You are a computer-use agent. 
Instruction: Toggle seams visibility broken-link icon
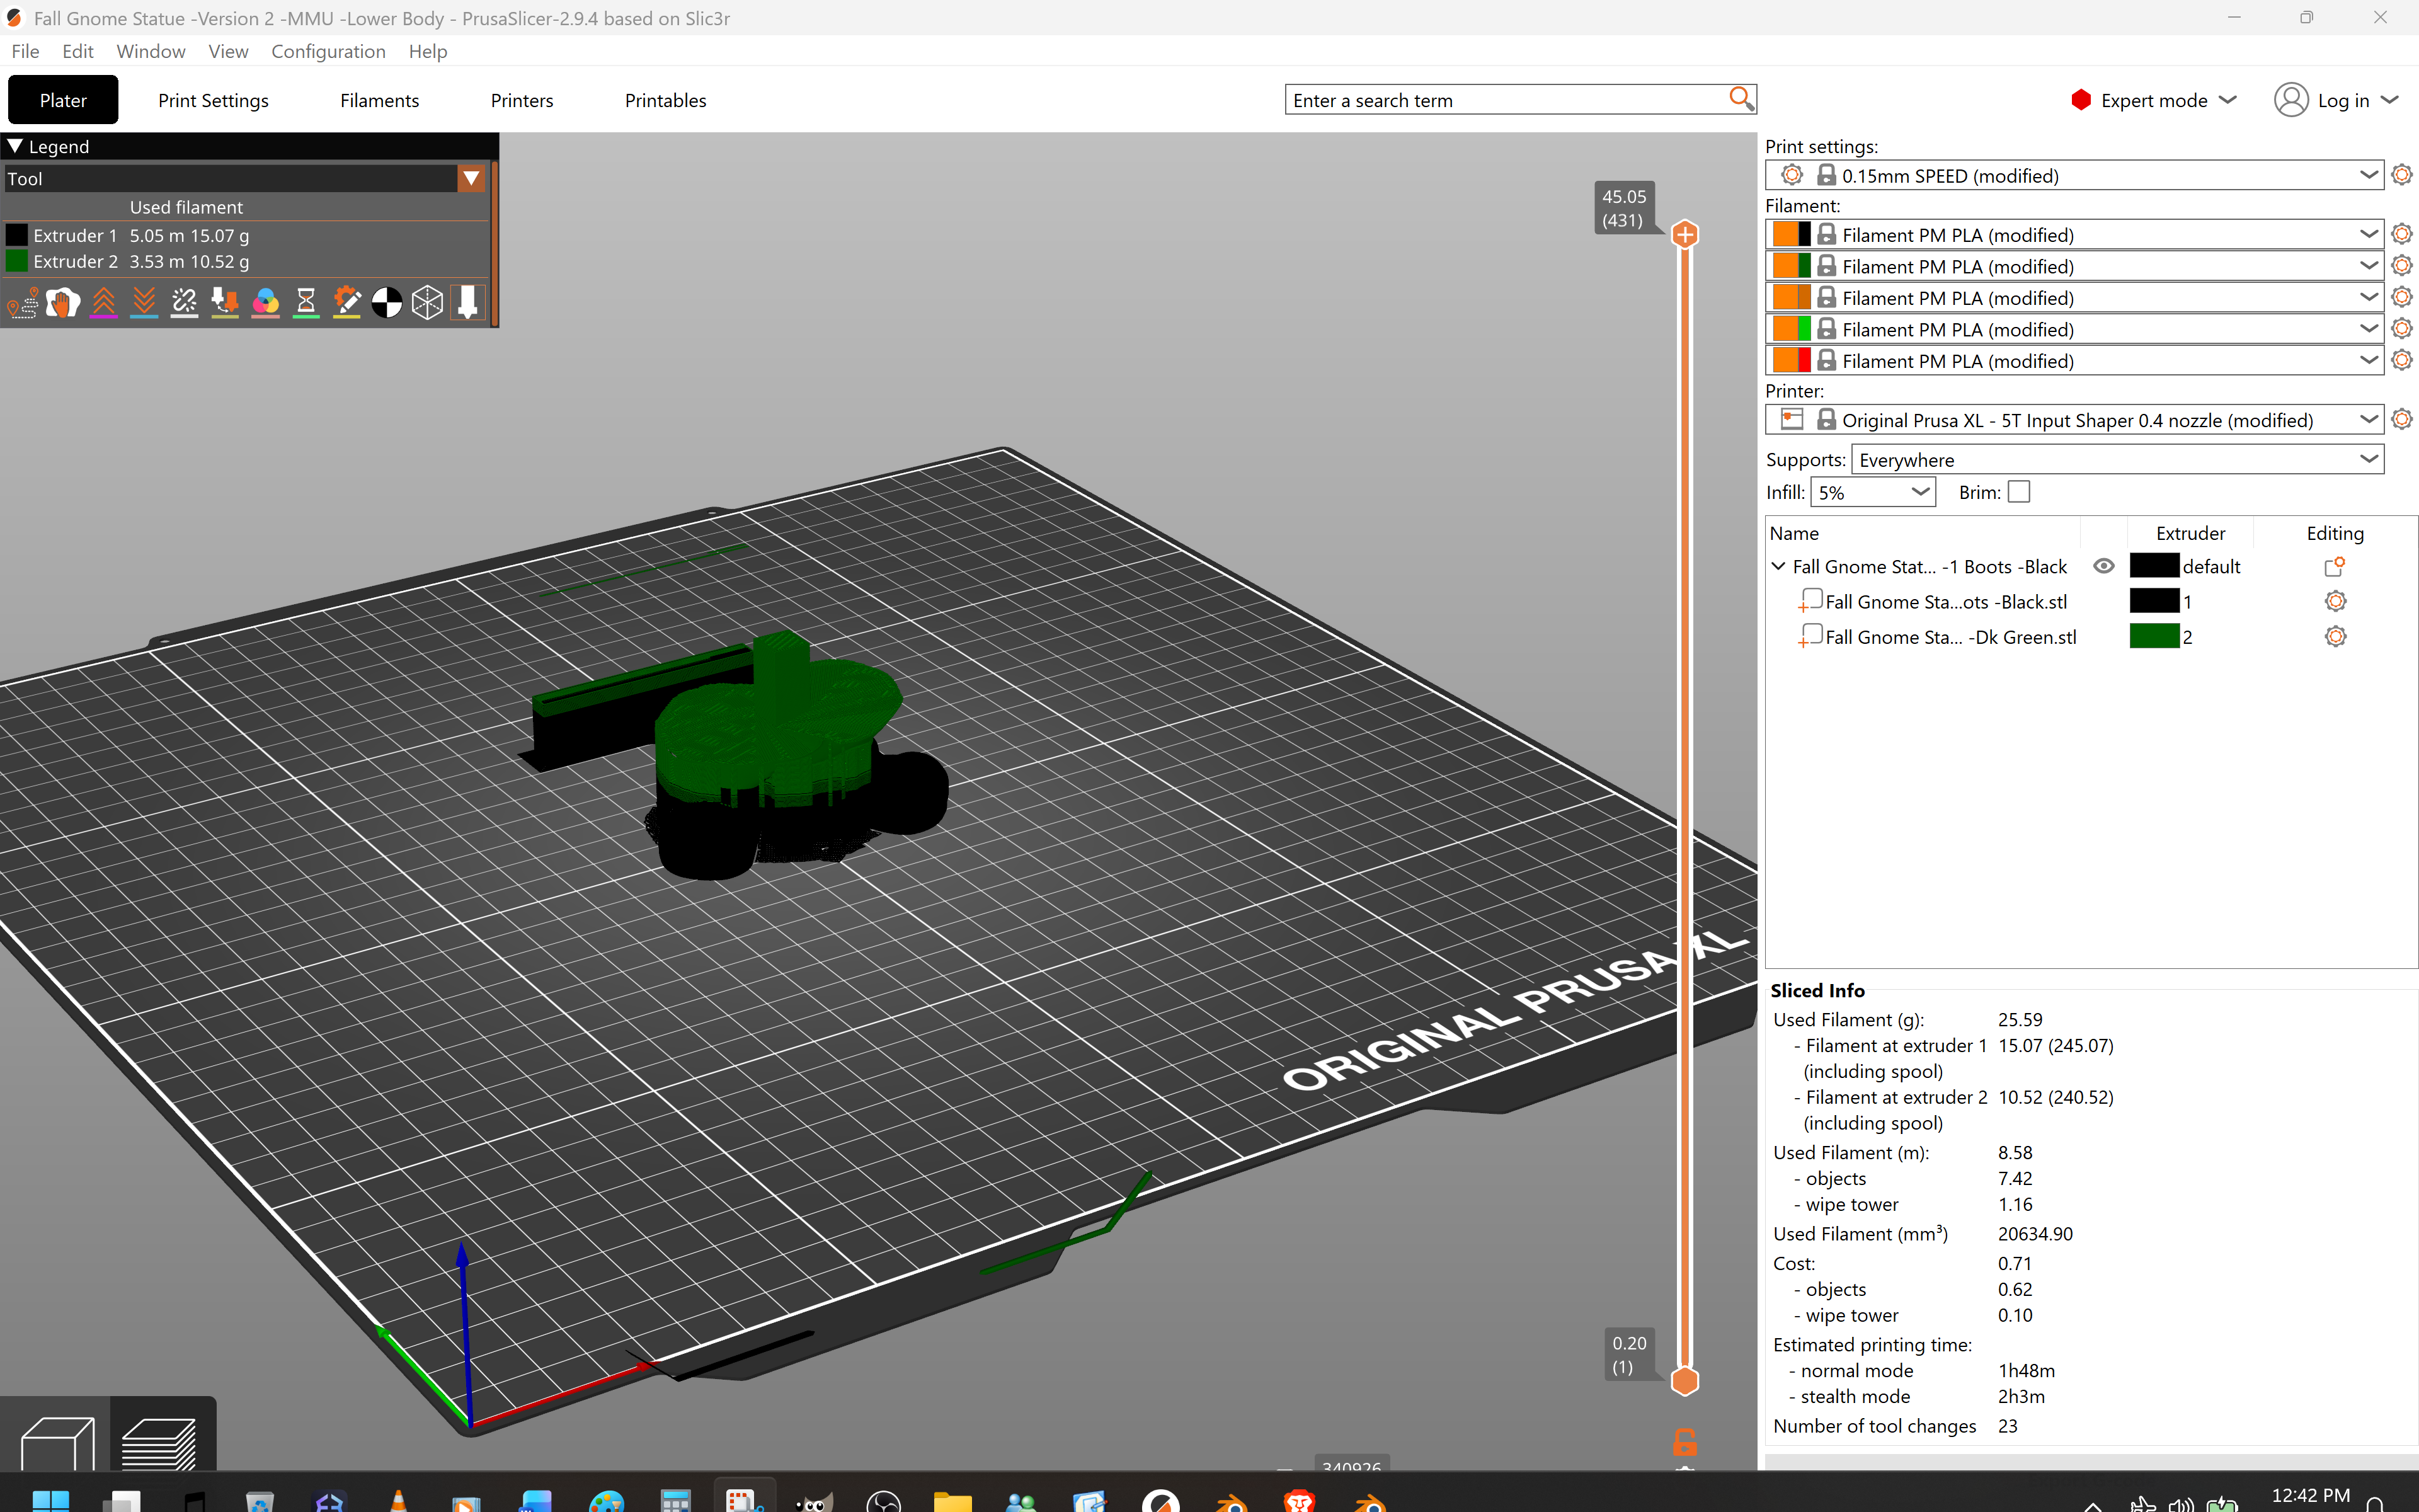[x=184, y=302]
